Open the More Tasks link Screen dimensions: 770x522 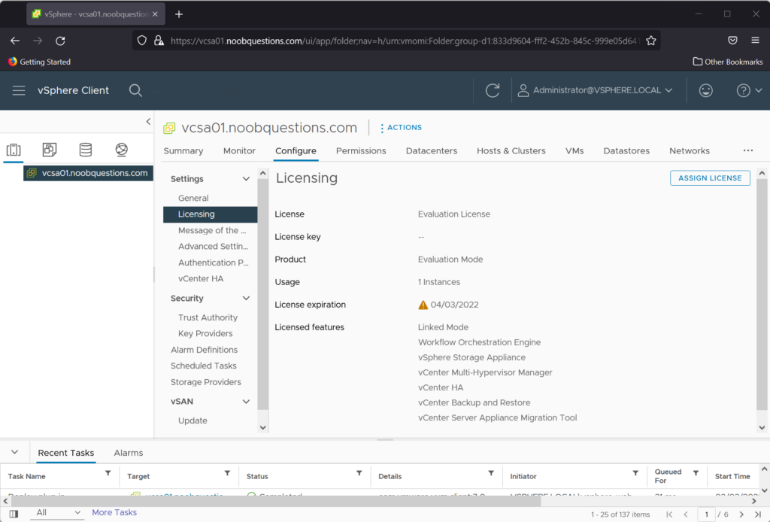114,513
